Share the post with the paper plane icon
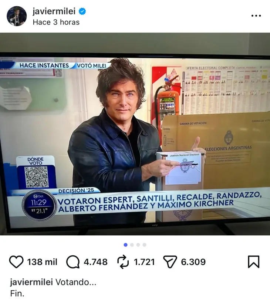Viewport: 270px width, 306px height. 170,262
